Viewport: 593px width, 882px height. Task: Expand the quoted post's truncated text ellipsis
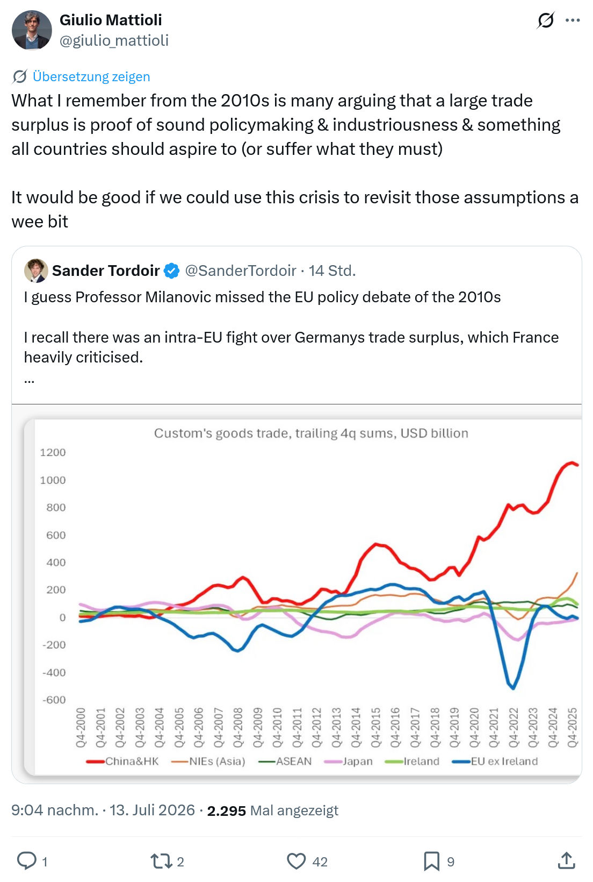pyautogui.click(x=30, y=381)
